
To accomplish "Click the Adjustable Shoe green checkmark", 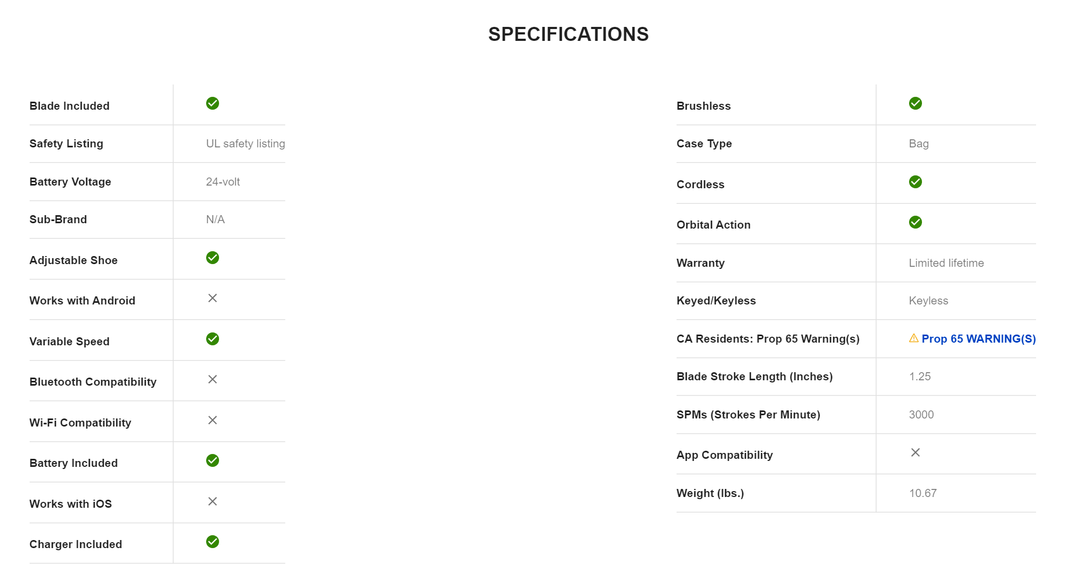I will pos(213,258).
